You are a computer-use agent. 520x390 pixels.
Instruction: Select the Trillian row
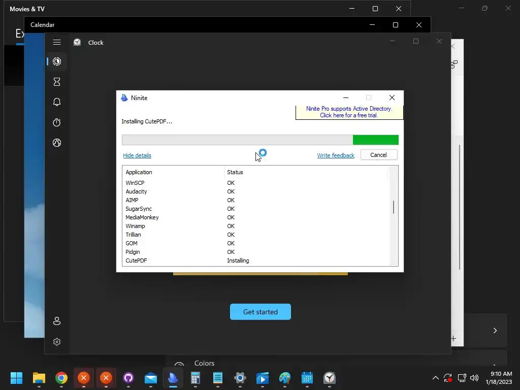click(x=255, y=235)
